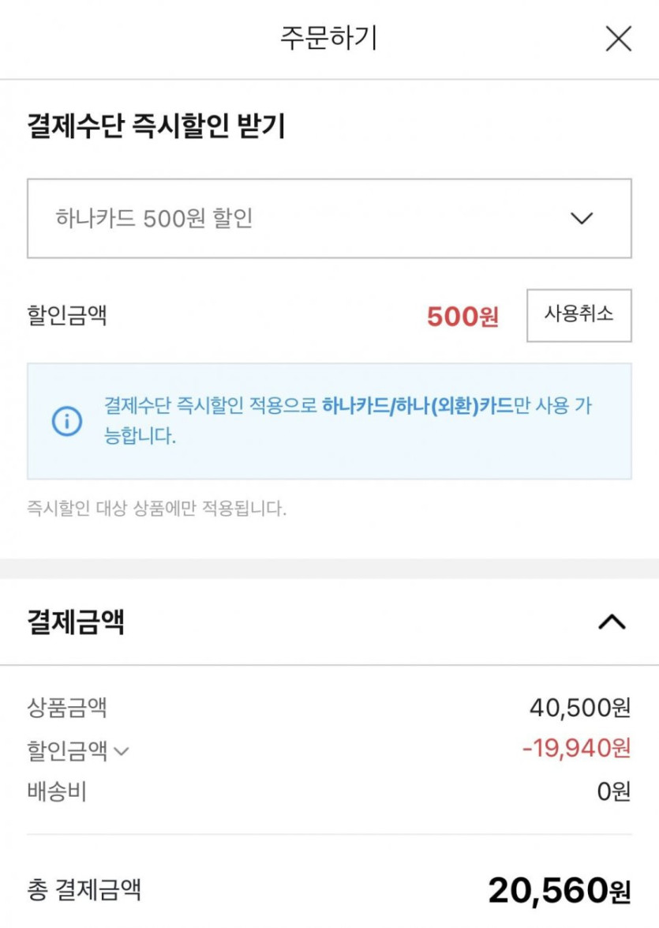Collapse the 결제금액 section with the up chevron
Image resolution: width=659 pixels, height=928 pixels.
(612, 622)
